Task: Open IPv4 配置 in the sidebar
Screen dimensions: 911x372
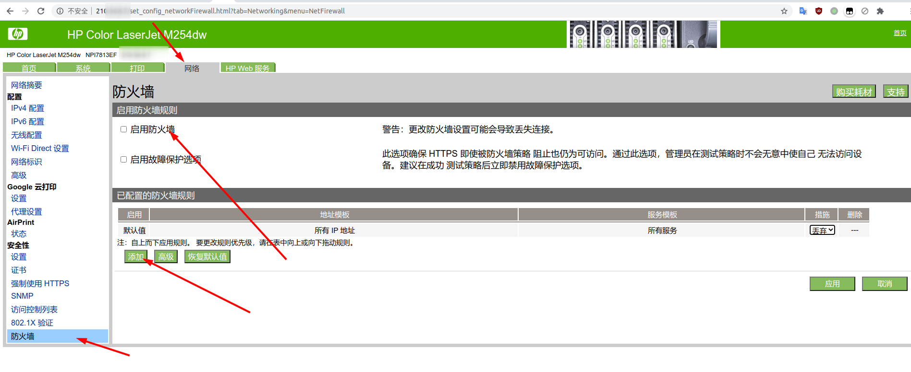Action: (27, 108)
